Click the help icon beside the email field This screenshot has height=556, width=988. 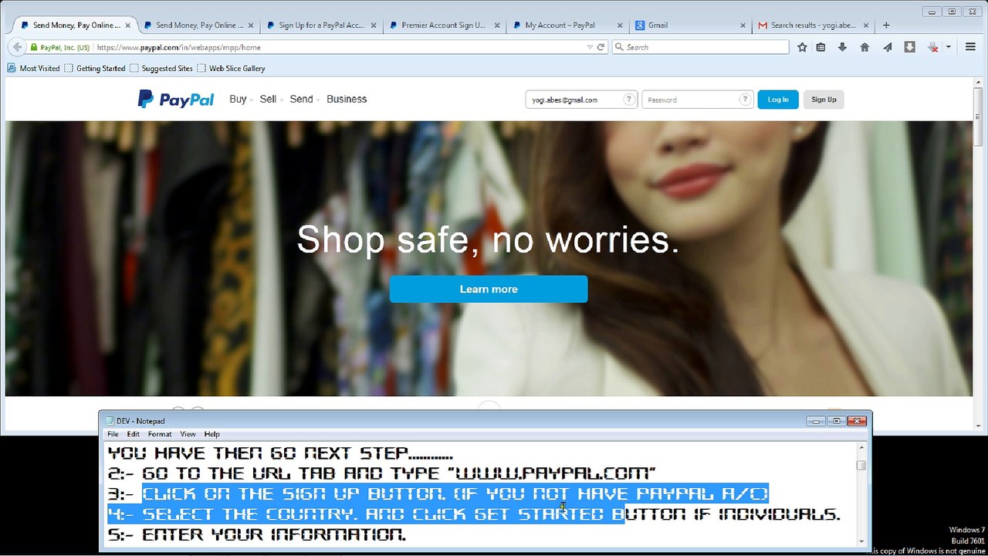coord(629,100)
